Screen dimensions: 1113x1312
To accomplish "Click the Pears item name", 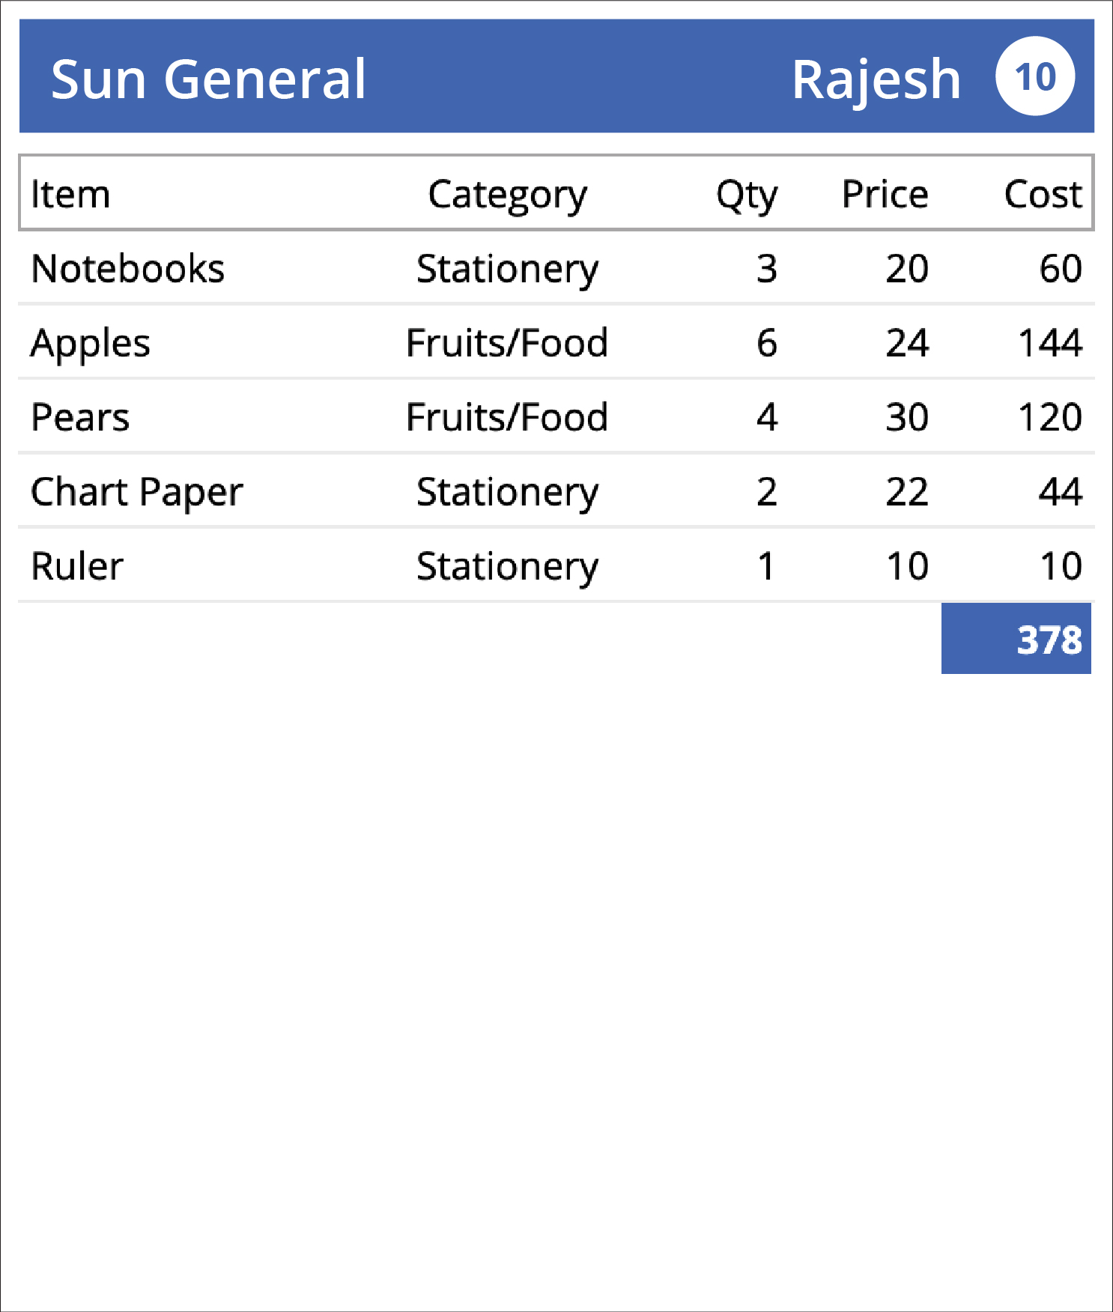I will tap(80, 417).
